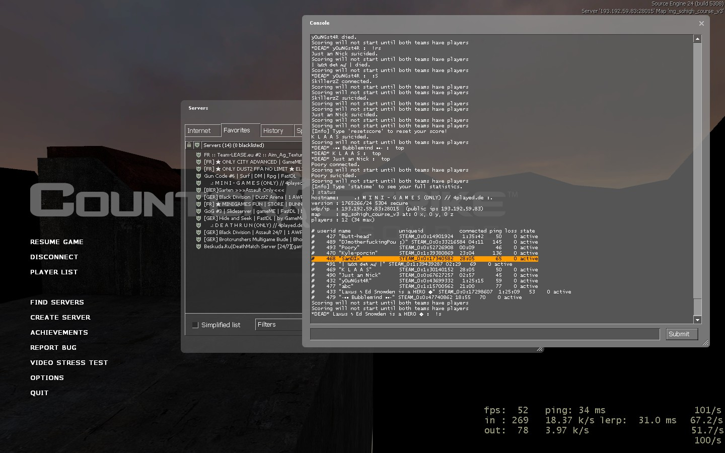The image size is (725, 453).
Task: Click shield icon of MINI-GAMES (ONLY) server
Action: pyautogui.click(x=198, y=183)
